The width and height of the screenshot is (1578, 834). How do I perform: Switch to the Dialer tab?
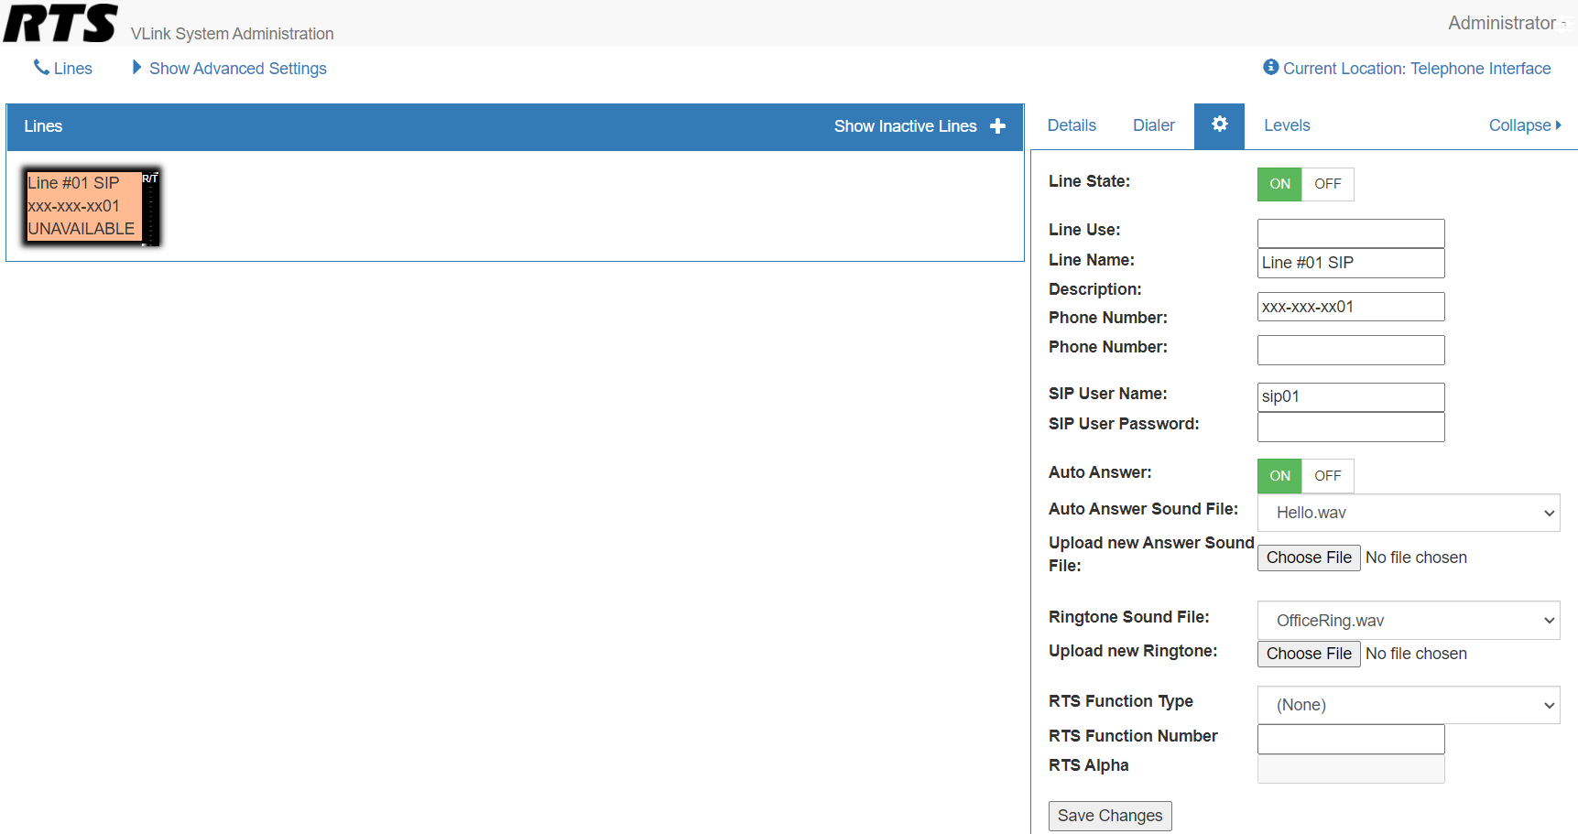(1153, 125)
